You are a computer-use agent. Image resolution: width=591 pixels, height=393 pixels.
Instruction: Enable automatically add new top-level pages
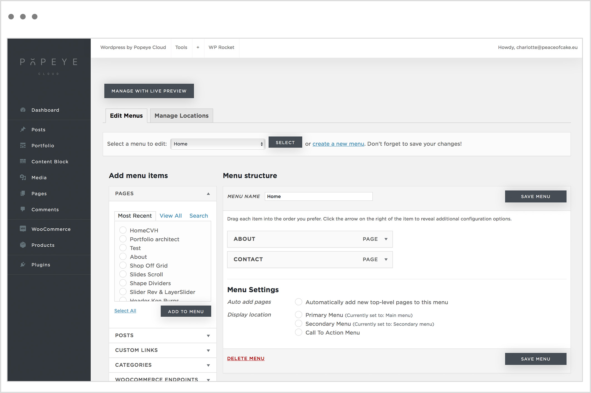(x=298, y=302)
